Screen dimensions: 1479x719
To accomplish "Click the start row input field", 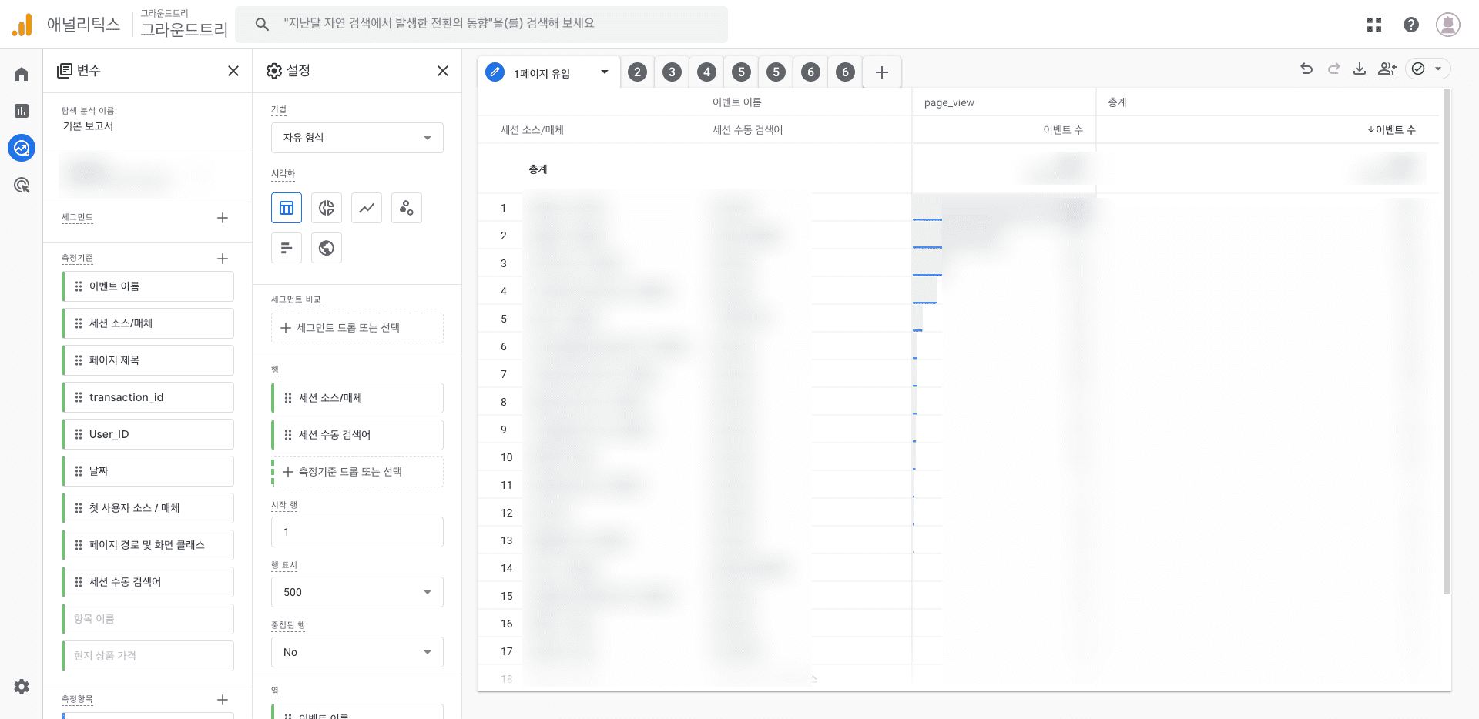I will point(357,532).
